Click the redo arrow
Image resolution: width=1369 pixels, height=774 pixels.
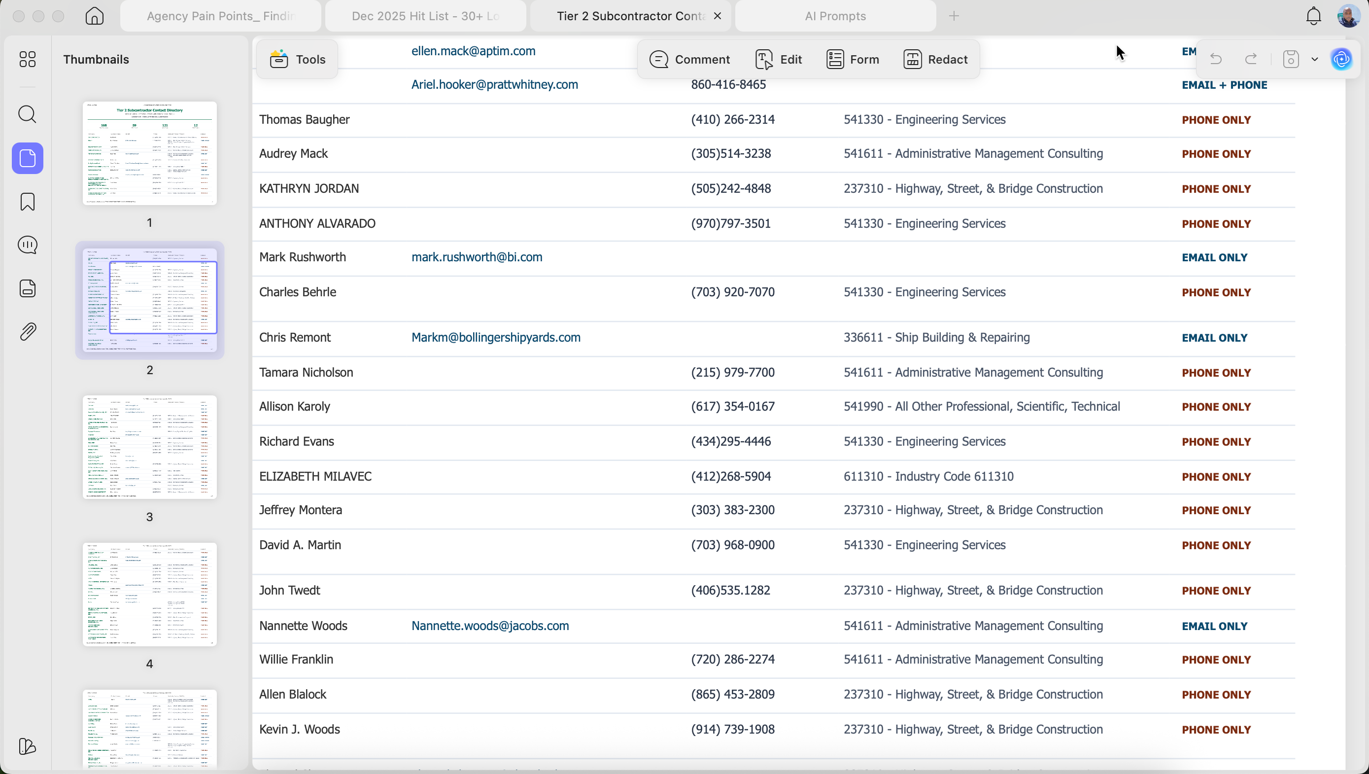point(1251,59)
